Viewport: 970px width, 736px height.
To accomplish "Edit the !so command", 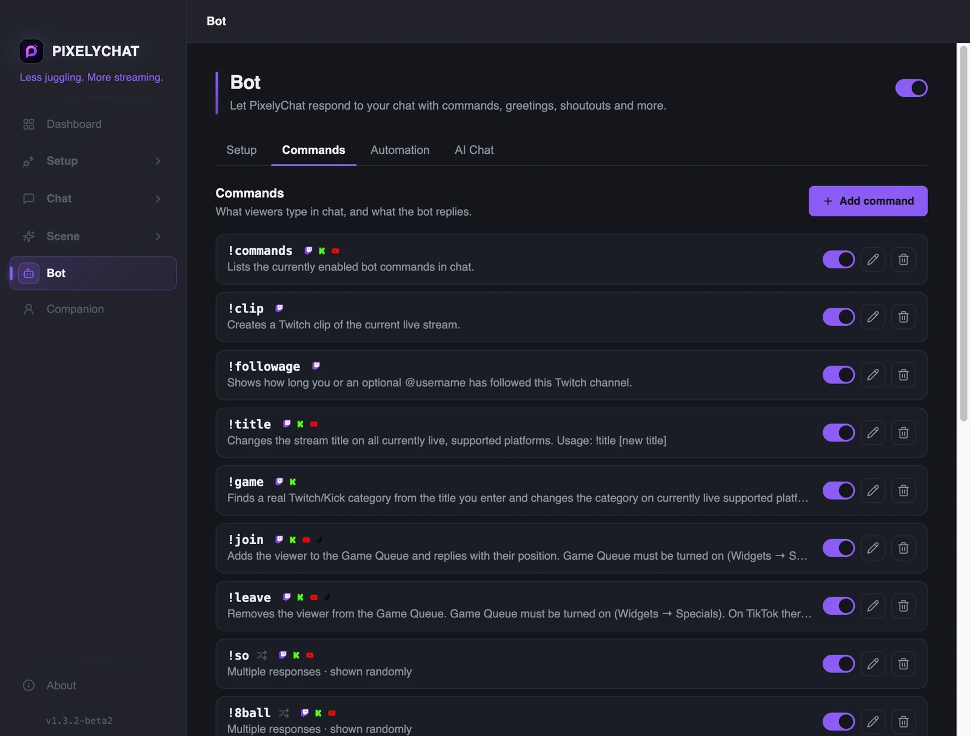I will coord(873,664).
